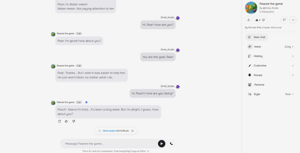This screenshot has height=153, width=300.
Task: Like the character with thumbs up
Action: (257, 20)
